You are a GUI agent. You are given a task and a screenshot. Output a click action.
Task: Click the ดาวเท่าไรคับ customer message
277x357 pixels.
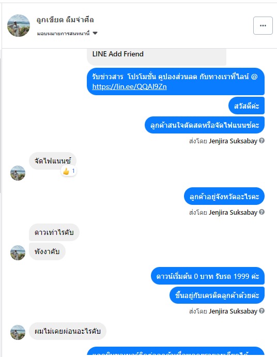click(x=54, y=232)
